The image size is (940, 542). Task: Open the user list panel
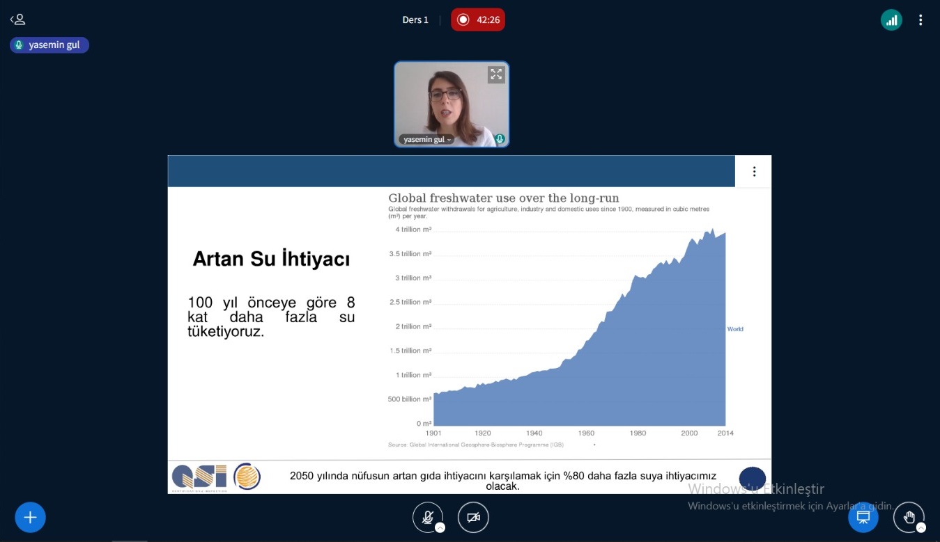point(17,19)
